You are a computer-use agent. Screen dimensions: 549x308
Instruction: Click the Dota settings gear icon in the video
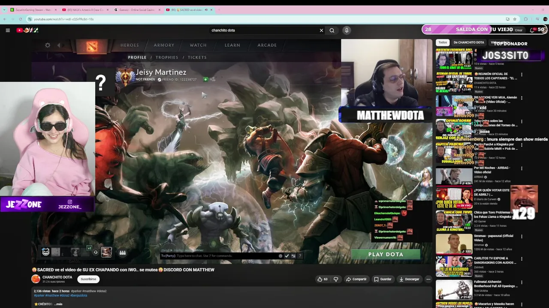pos(48,45)
